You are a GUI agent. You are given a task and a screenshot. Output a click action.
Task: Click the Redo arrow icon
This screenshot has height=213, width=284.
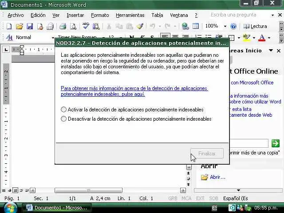pyautogui.click(x=167, y=27)
